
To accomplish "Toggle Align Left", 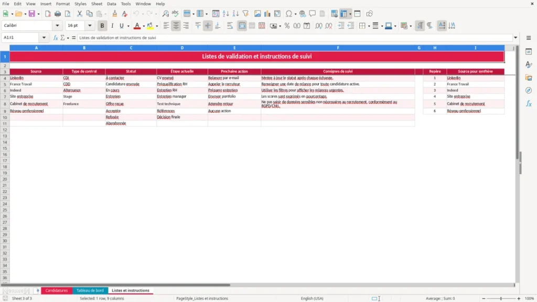I will point(166,26).
